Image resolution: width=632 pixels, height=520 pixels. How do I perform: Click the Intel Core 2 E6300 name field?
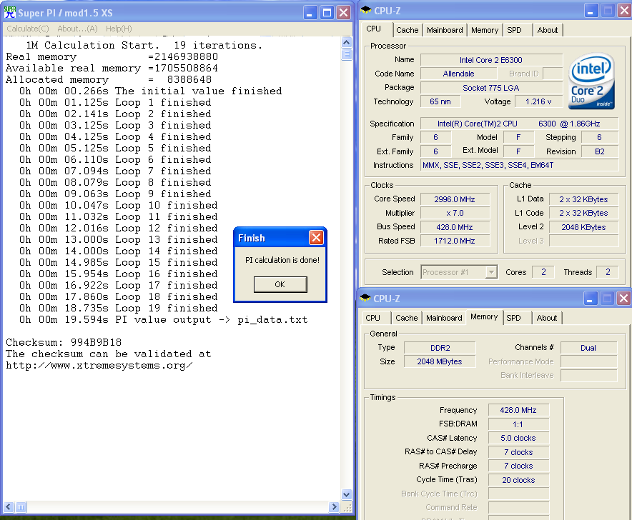pyautogui.click(x=491, y=60)
